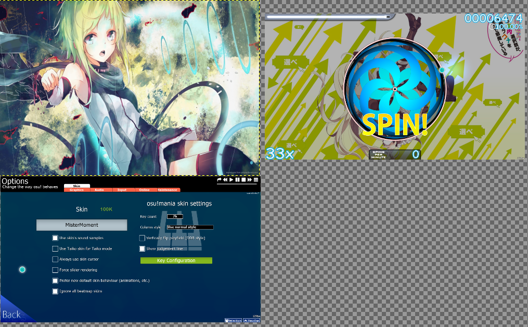
Task: Go back with the Back button
Action: pos(12,315)
